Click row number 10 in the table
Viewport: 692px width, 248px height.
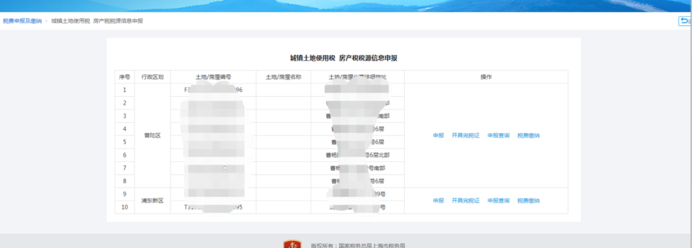coord(124,208)
